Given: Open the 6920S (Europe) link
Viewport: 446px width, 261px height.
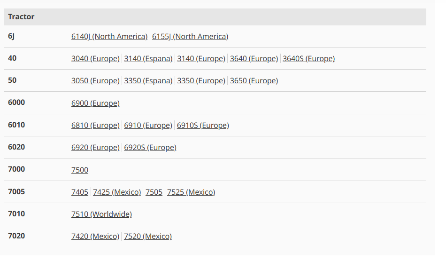Looking at the screenshot, I should coord(150,148).
